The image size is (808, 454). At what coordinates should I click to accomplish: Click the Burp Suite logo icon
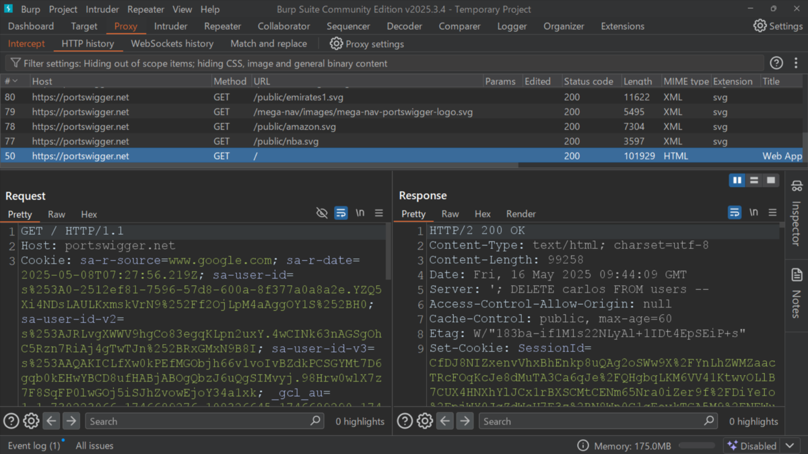[9, 9]
